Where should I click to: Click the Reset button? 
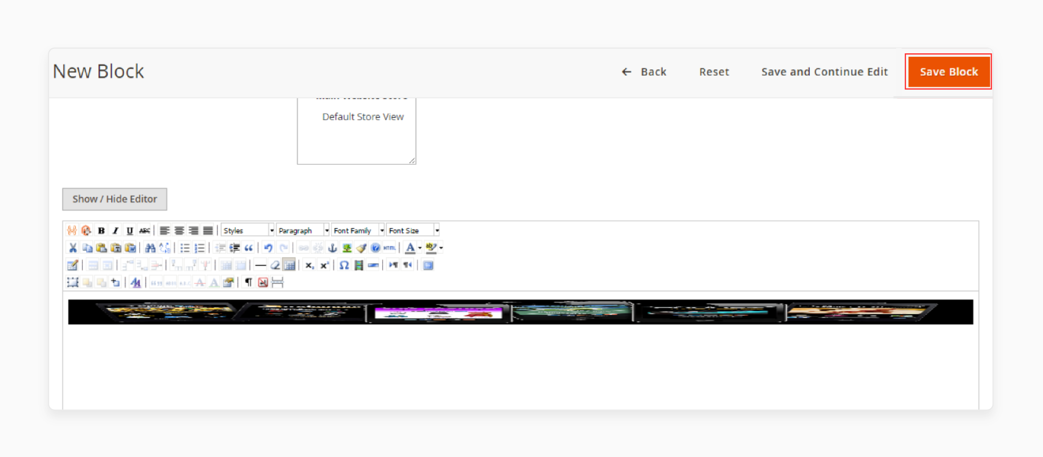click(714, 72)
